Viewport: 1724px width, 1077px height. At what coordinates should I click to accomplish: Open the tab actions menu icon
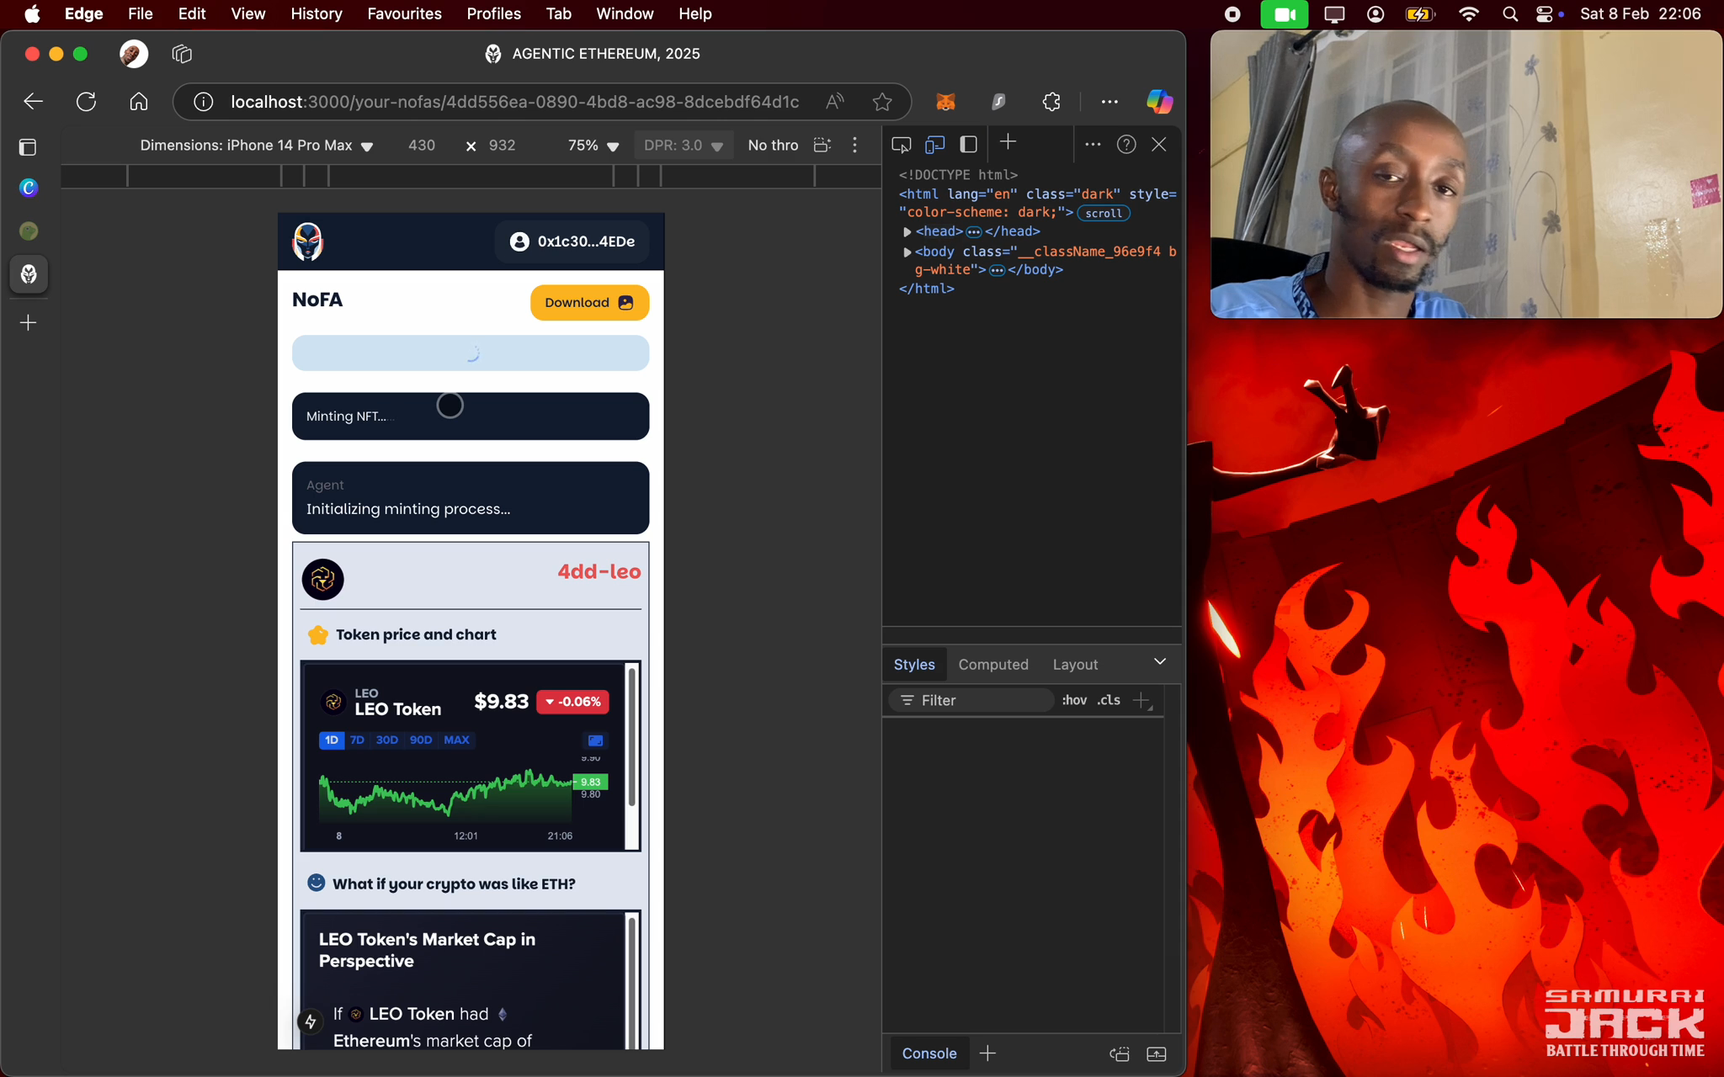(28, 147)
